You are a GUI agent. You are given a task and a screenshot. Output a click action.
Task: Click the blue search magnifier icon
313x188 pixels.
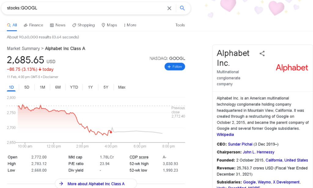click(x=182, y=8)
